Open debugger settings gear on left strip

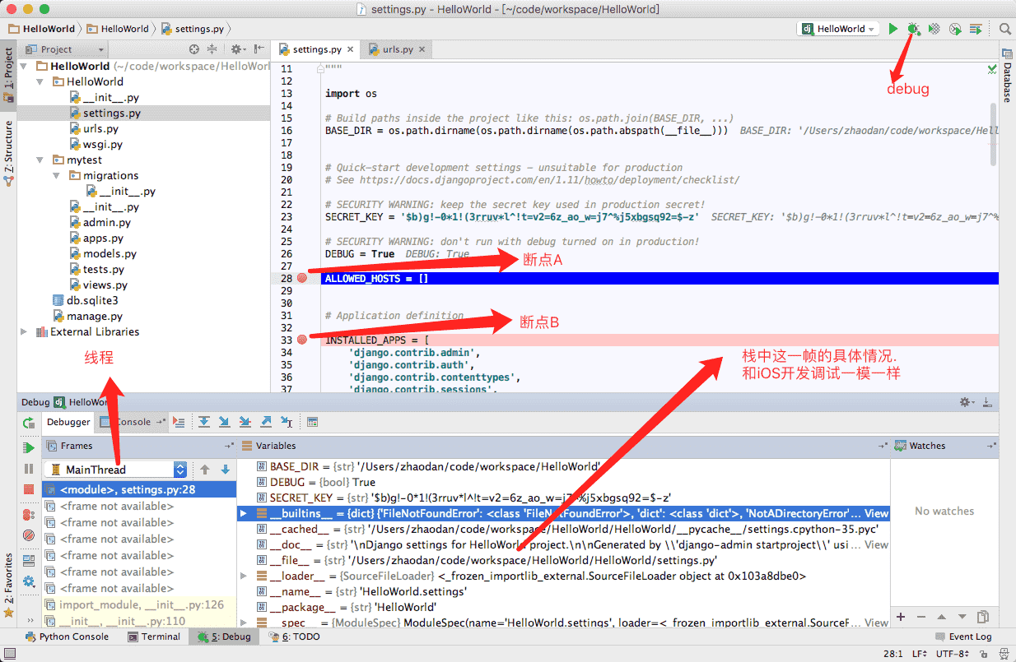click(29, 581)
